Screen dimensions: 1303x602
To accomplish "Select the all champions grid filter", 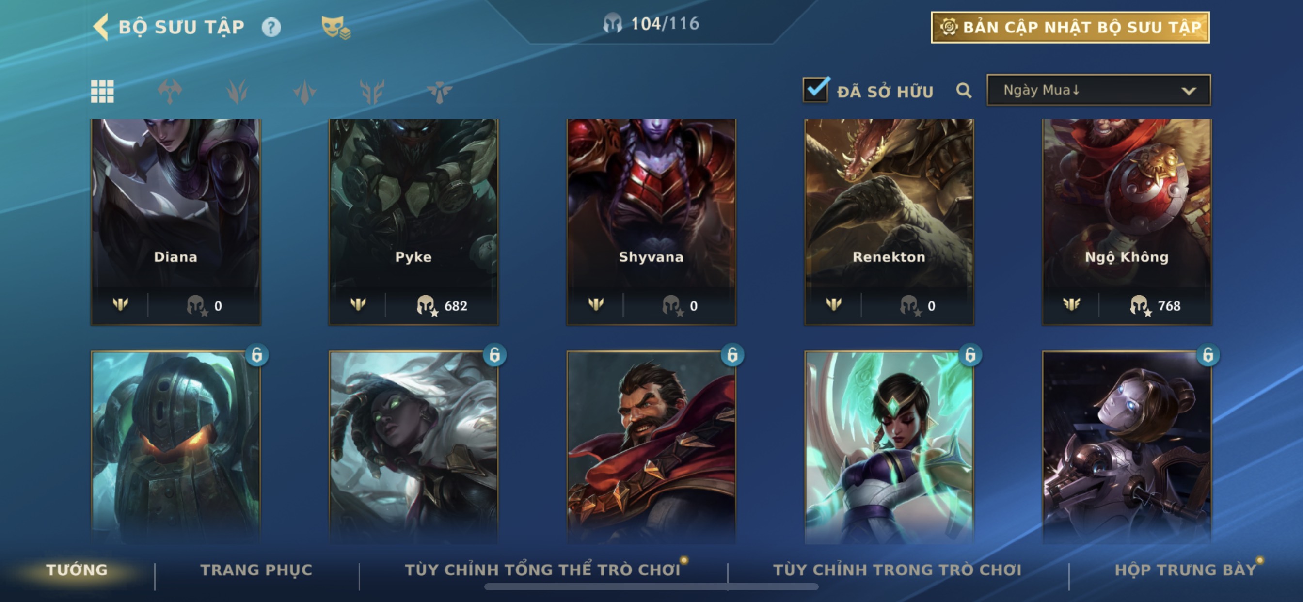I will (x=102, y=92).
